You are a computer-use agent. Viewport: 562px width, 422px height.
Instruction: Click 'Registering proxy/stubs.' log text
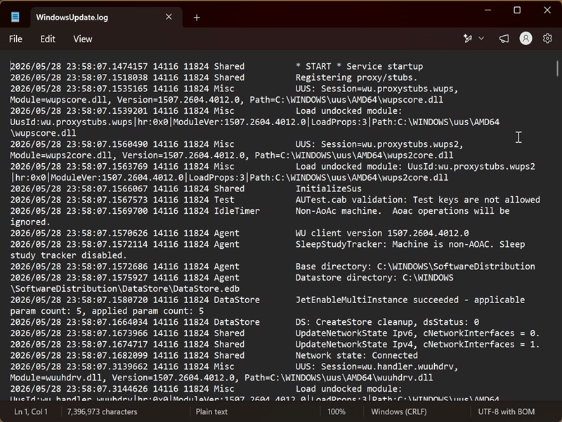tap(356, 77)
